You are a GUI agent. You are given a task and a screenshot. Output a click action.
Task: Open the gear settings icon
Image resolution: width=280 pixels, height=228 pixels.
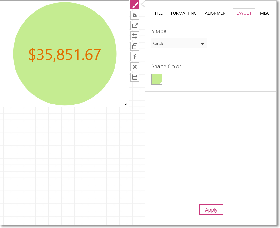135,15
